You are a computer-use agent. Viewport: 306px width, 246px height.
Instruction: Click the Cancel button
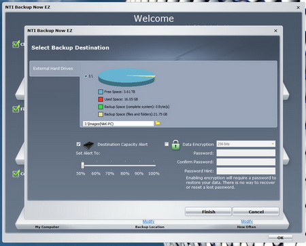pos(256,211)
